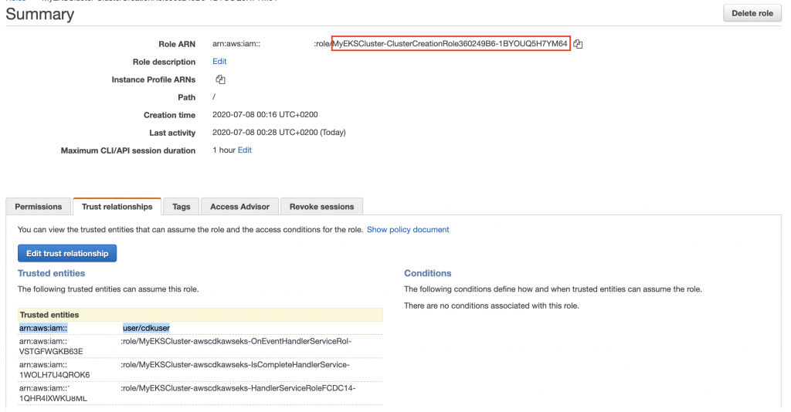Go to the Revoke sessions tab
Image resolution: width=791 pixels, height=412 pixels.
(321, 207)
